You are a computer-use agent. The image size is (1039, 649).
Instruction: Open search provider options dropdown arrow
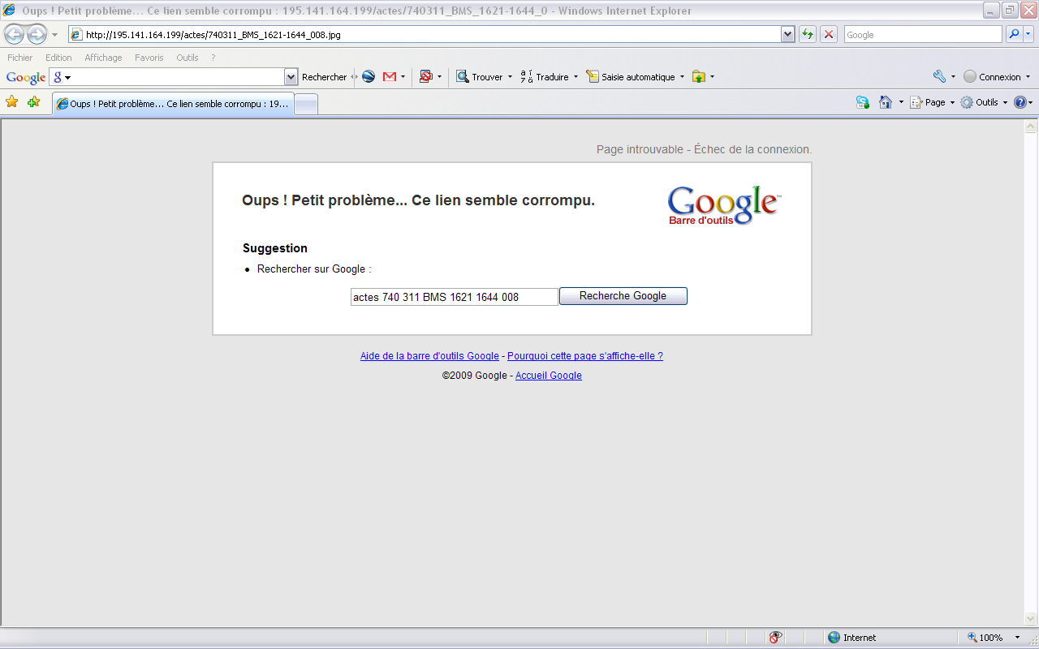1028,34
